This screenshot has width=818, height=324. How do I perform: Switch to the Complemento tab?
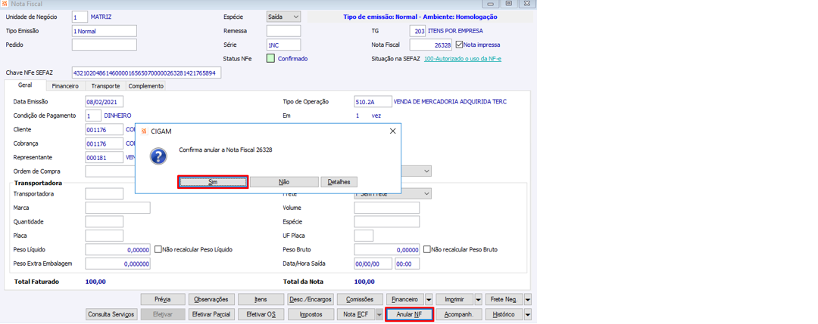(145, 86)
